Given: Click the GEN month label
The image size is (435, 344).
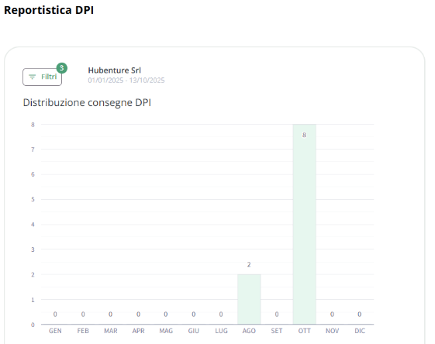Looking at the screenshot, I should click(55, 331).
